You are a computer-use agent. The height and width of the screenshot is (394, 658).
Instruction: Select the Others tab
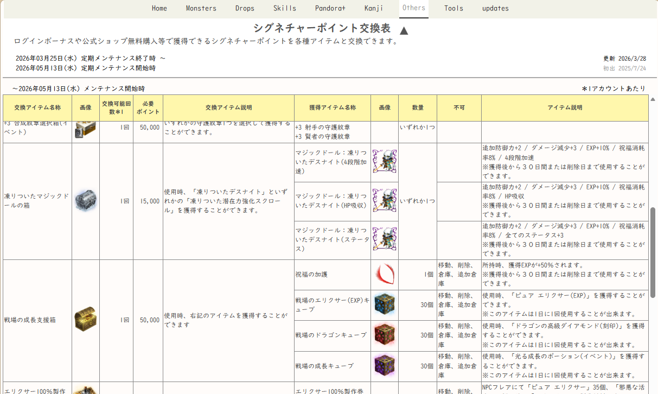414,8
